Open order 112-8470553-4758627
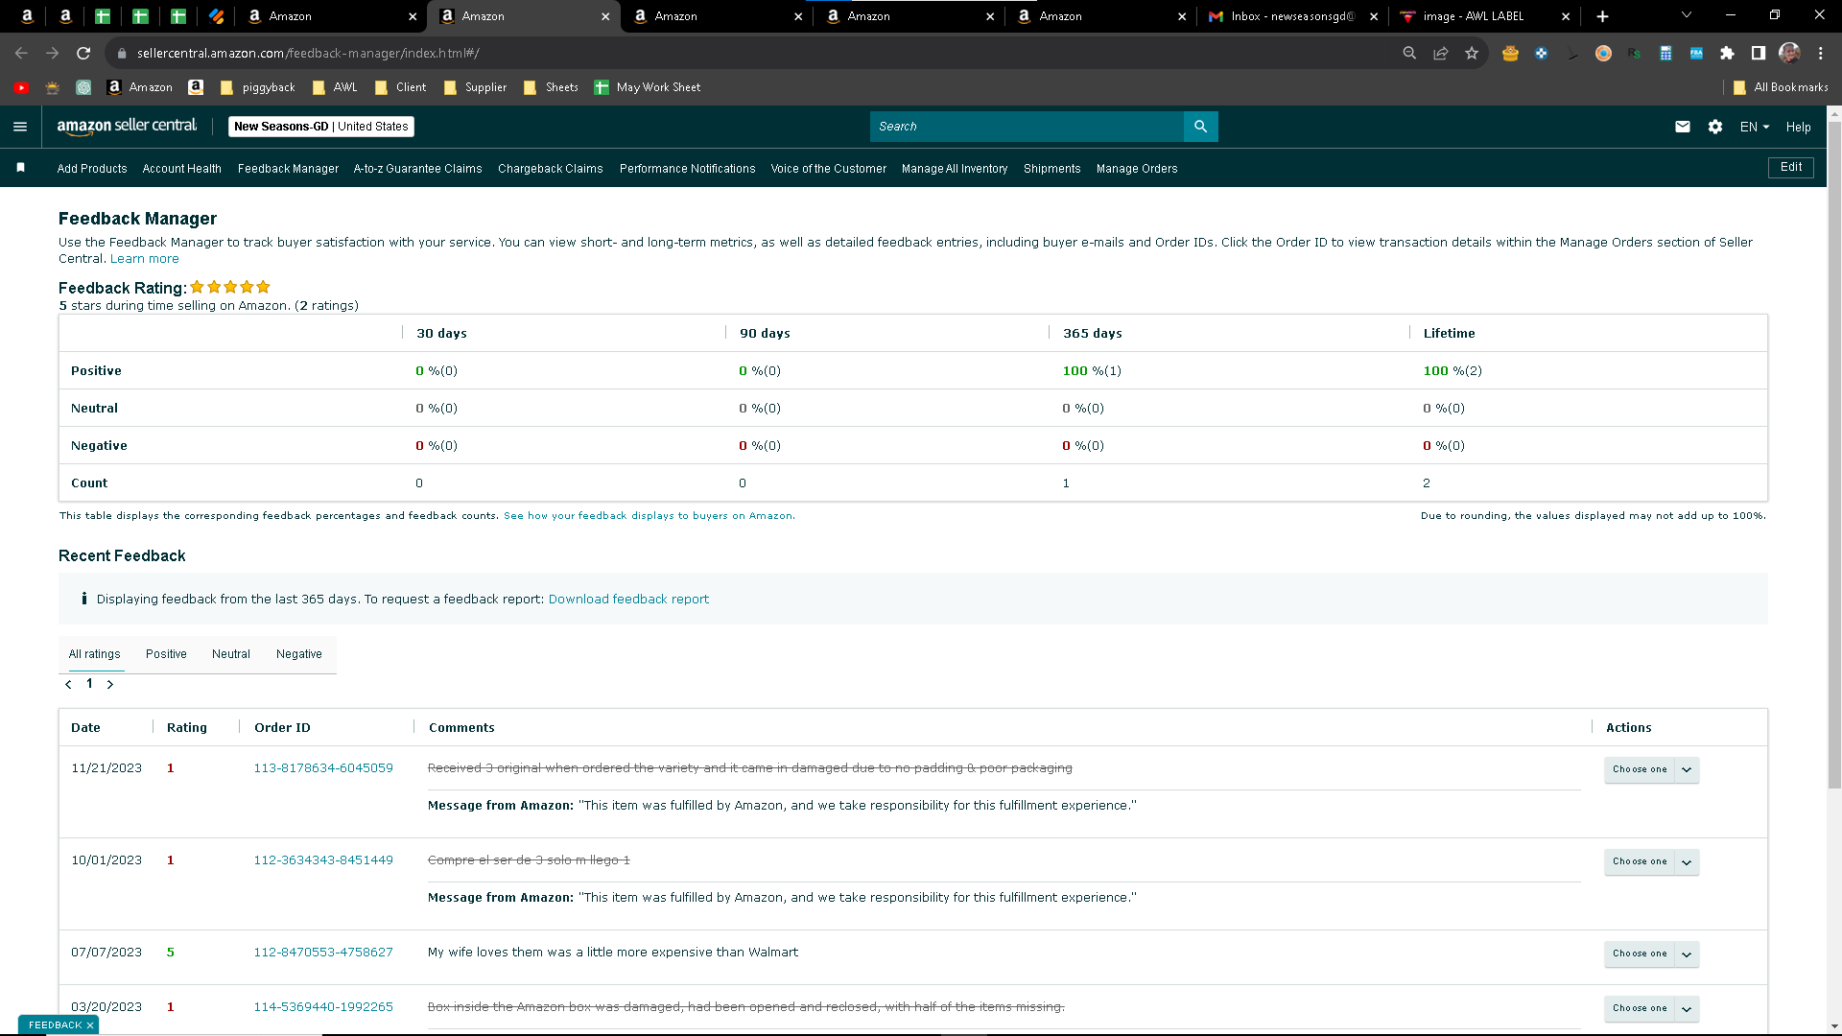The image size is (1842, 1036). pos(323,953)
